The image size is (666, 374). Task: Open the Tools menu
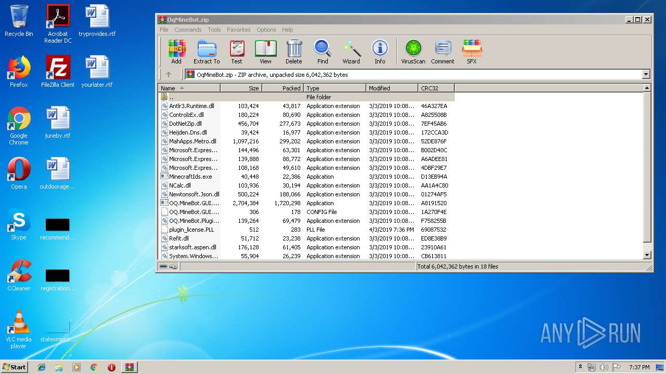click(214, 30)
